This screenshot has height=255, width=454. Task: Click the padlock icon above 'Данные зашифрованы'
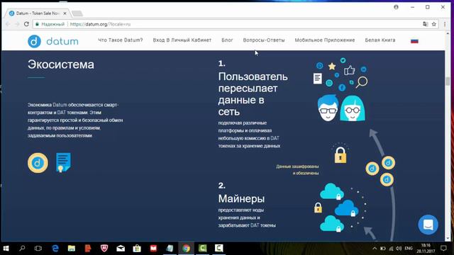340,155
